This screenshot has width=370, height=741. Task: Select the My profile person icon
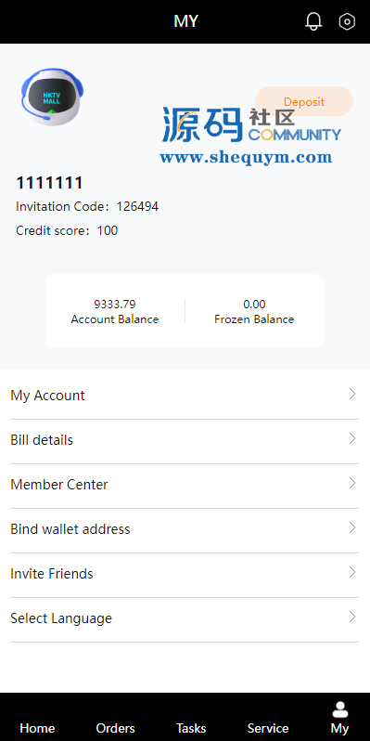pos(339,709)
